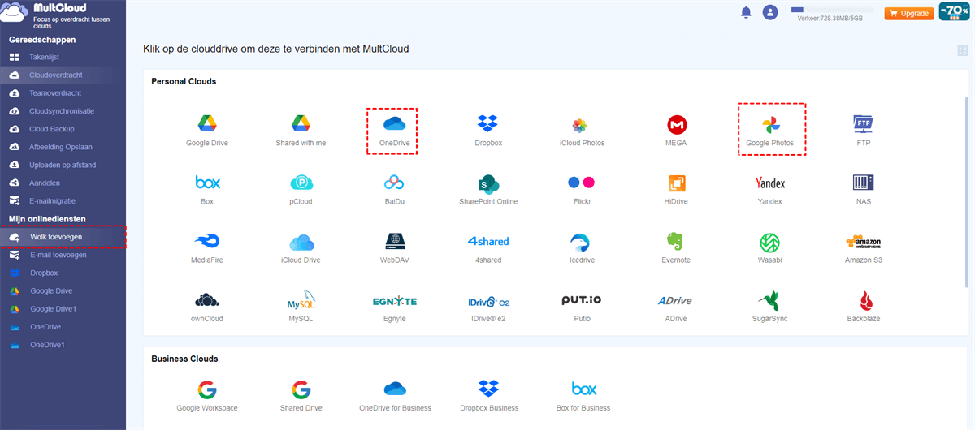
Task: Select the ownCloud service
Action: 207,300
